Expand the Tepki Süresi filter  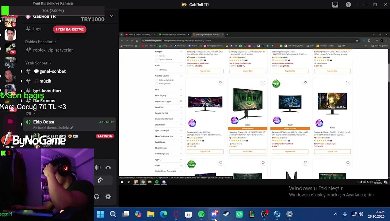168,142
